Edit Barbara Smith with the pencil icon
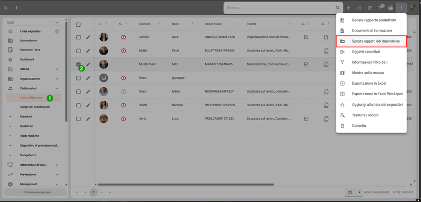 coord(88,105)
